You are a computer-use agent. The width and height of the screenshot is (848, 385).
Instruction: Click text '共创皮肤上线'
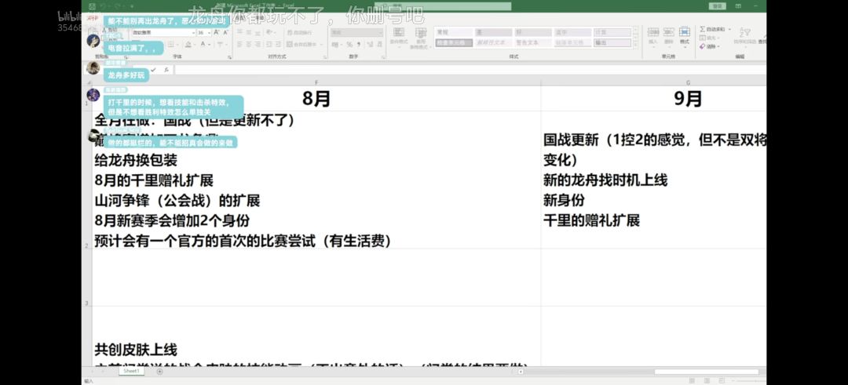click(136, 350)
